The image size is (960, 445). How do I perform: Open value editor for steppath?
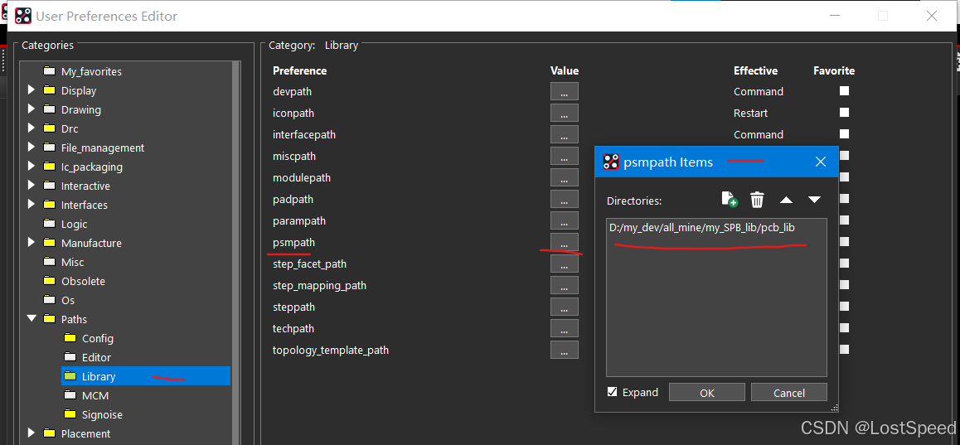[x=565, y=307]
